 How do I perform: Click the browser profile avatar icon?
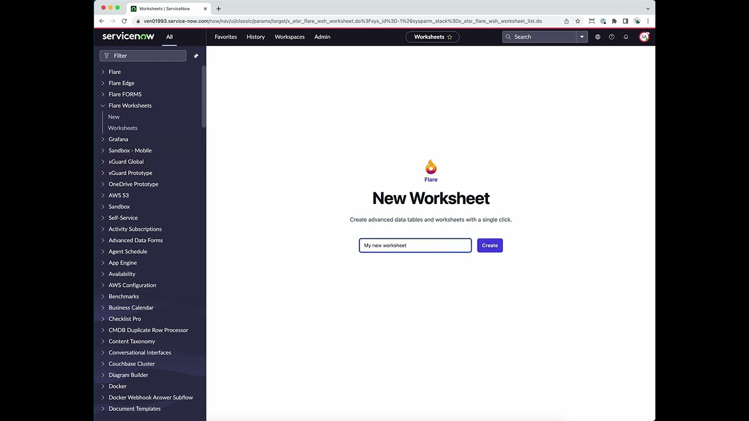coord(637,21)
